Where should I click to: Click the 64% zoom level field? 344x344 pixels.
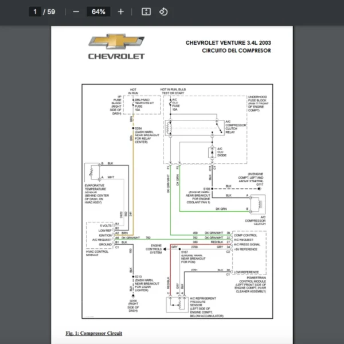[x=98, y=11]
